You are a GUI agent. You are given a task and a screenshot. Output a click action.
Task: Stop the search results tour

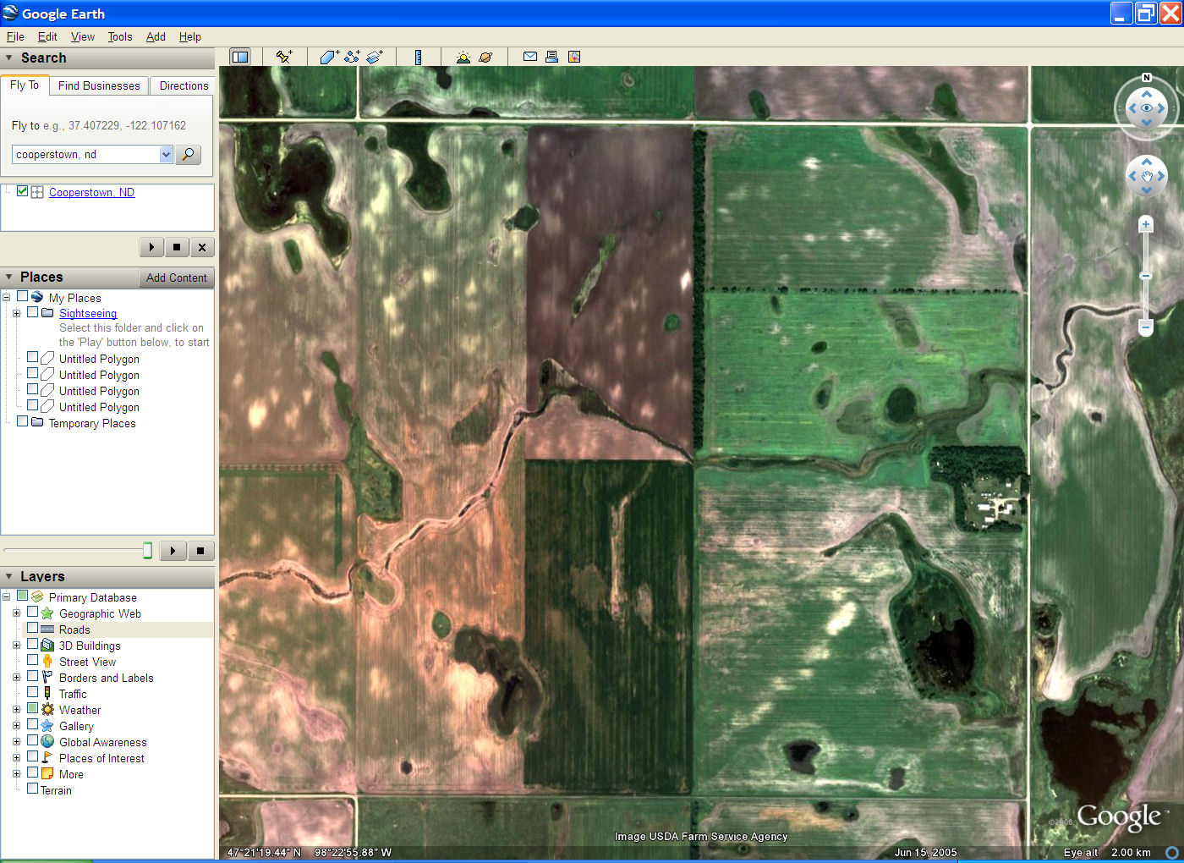click(176, 247)
